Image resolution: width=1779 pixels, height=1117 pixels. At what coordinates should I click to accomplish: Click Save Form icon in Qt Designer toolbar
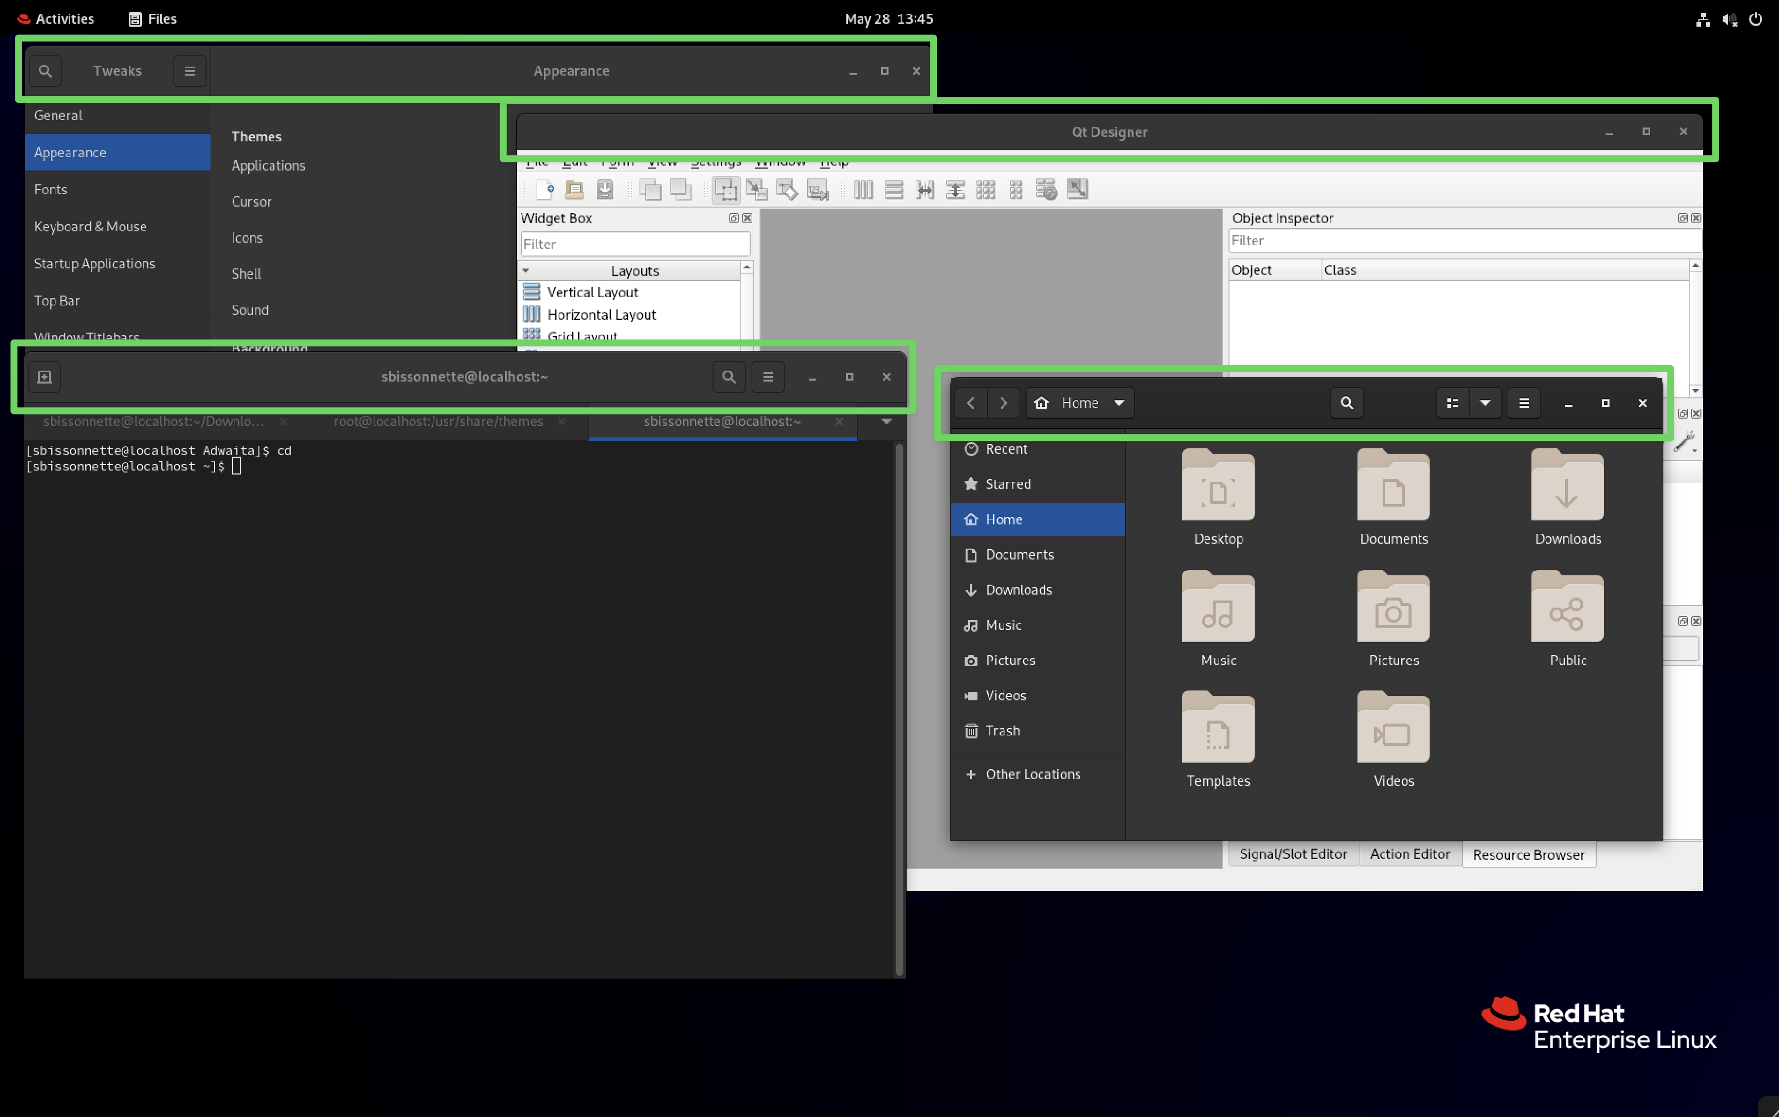pyautogui.click(x=605, y=190)
